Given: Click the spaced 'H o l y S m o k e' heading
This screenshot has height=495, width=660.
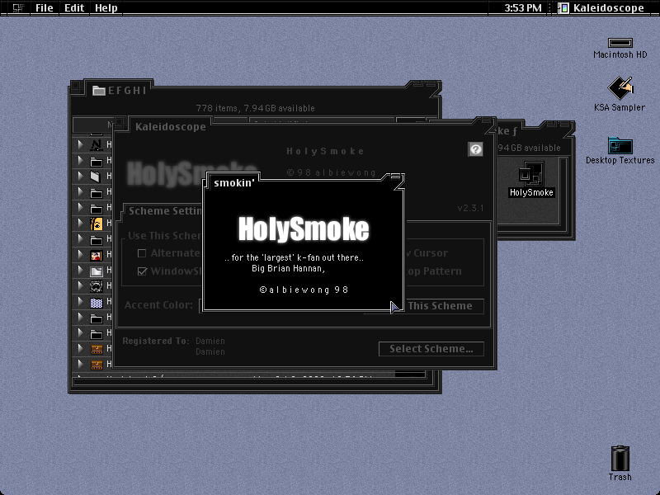Looking at the screenshot, I should pos(325,151).
